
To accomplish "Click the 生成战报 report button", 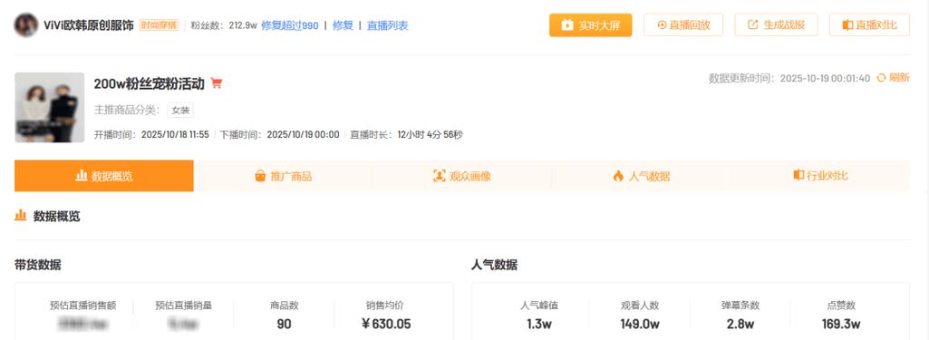I will click(776, 24).
